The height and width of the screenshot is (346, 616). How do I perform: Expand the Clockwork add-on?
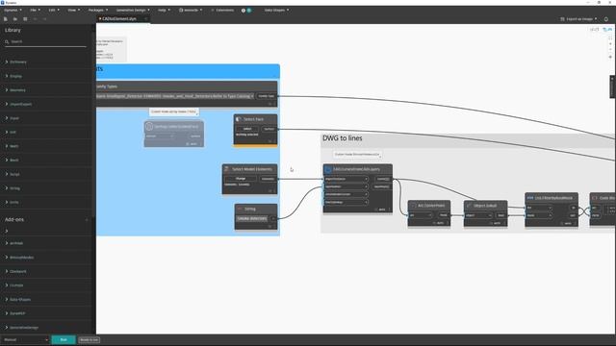click(x=15, y=271)
